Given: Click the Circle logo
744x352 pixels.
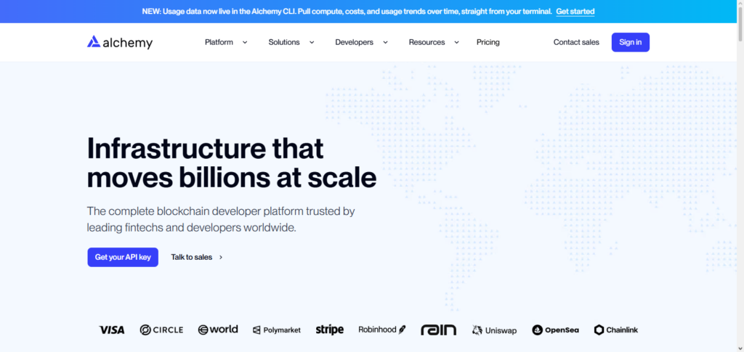Looking at the screenshot, I should click(x=161, y=330).
